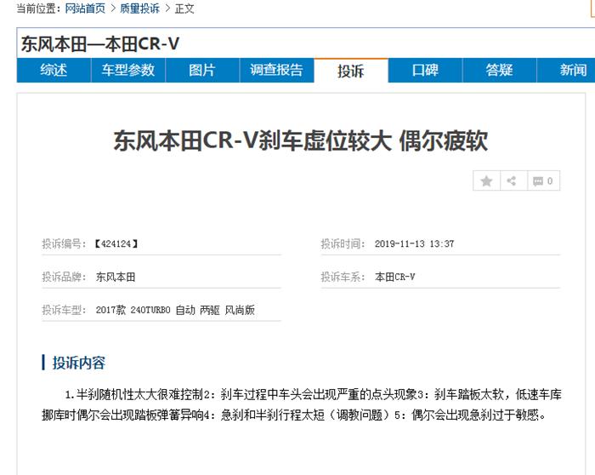Click the 投诉车系 label
Image resolution: width=595 pixels, height=475 pixels.
343,277
